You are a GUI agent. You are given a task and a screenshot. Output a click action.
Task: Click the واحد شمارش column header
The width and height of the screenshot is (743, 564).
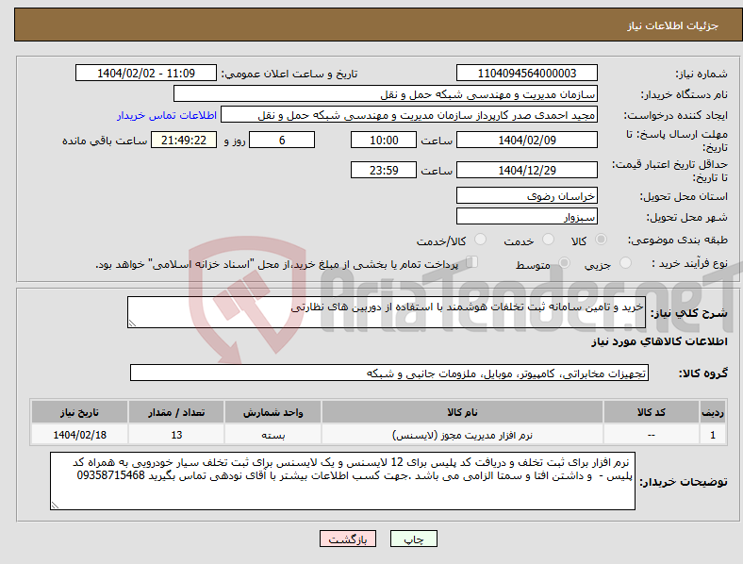(272, 412)
